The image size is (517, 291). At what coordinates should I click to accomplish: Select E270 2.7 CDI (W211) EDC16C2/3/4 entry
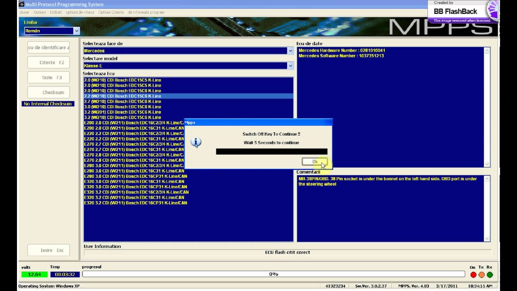(x=134, y=144)
